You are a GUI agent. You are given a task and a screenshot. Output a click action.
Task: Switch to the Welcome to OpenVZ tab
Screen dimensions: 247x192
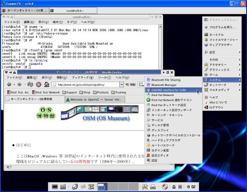pos(95,99)
